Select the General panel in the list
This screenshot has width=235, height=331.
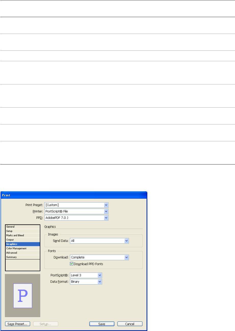point(23,227)
